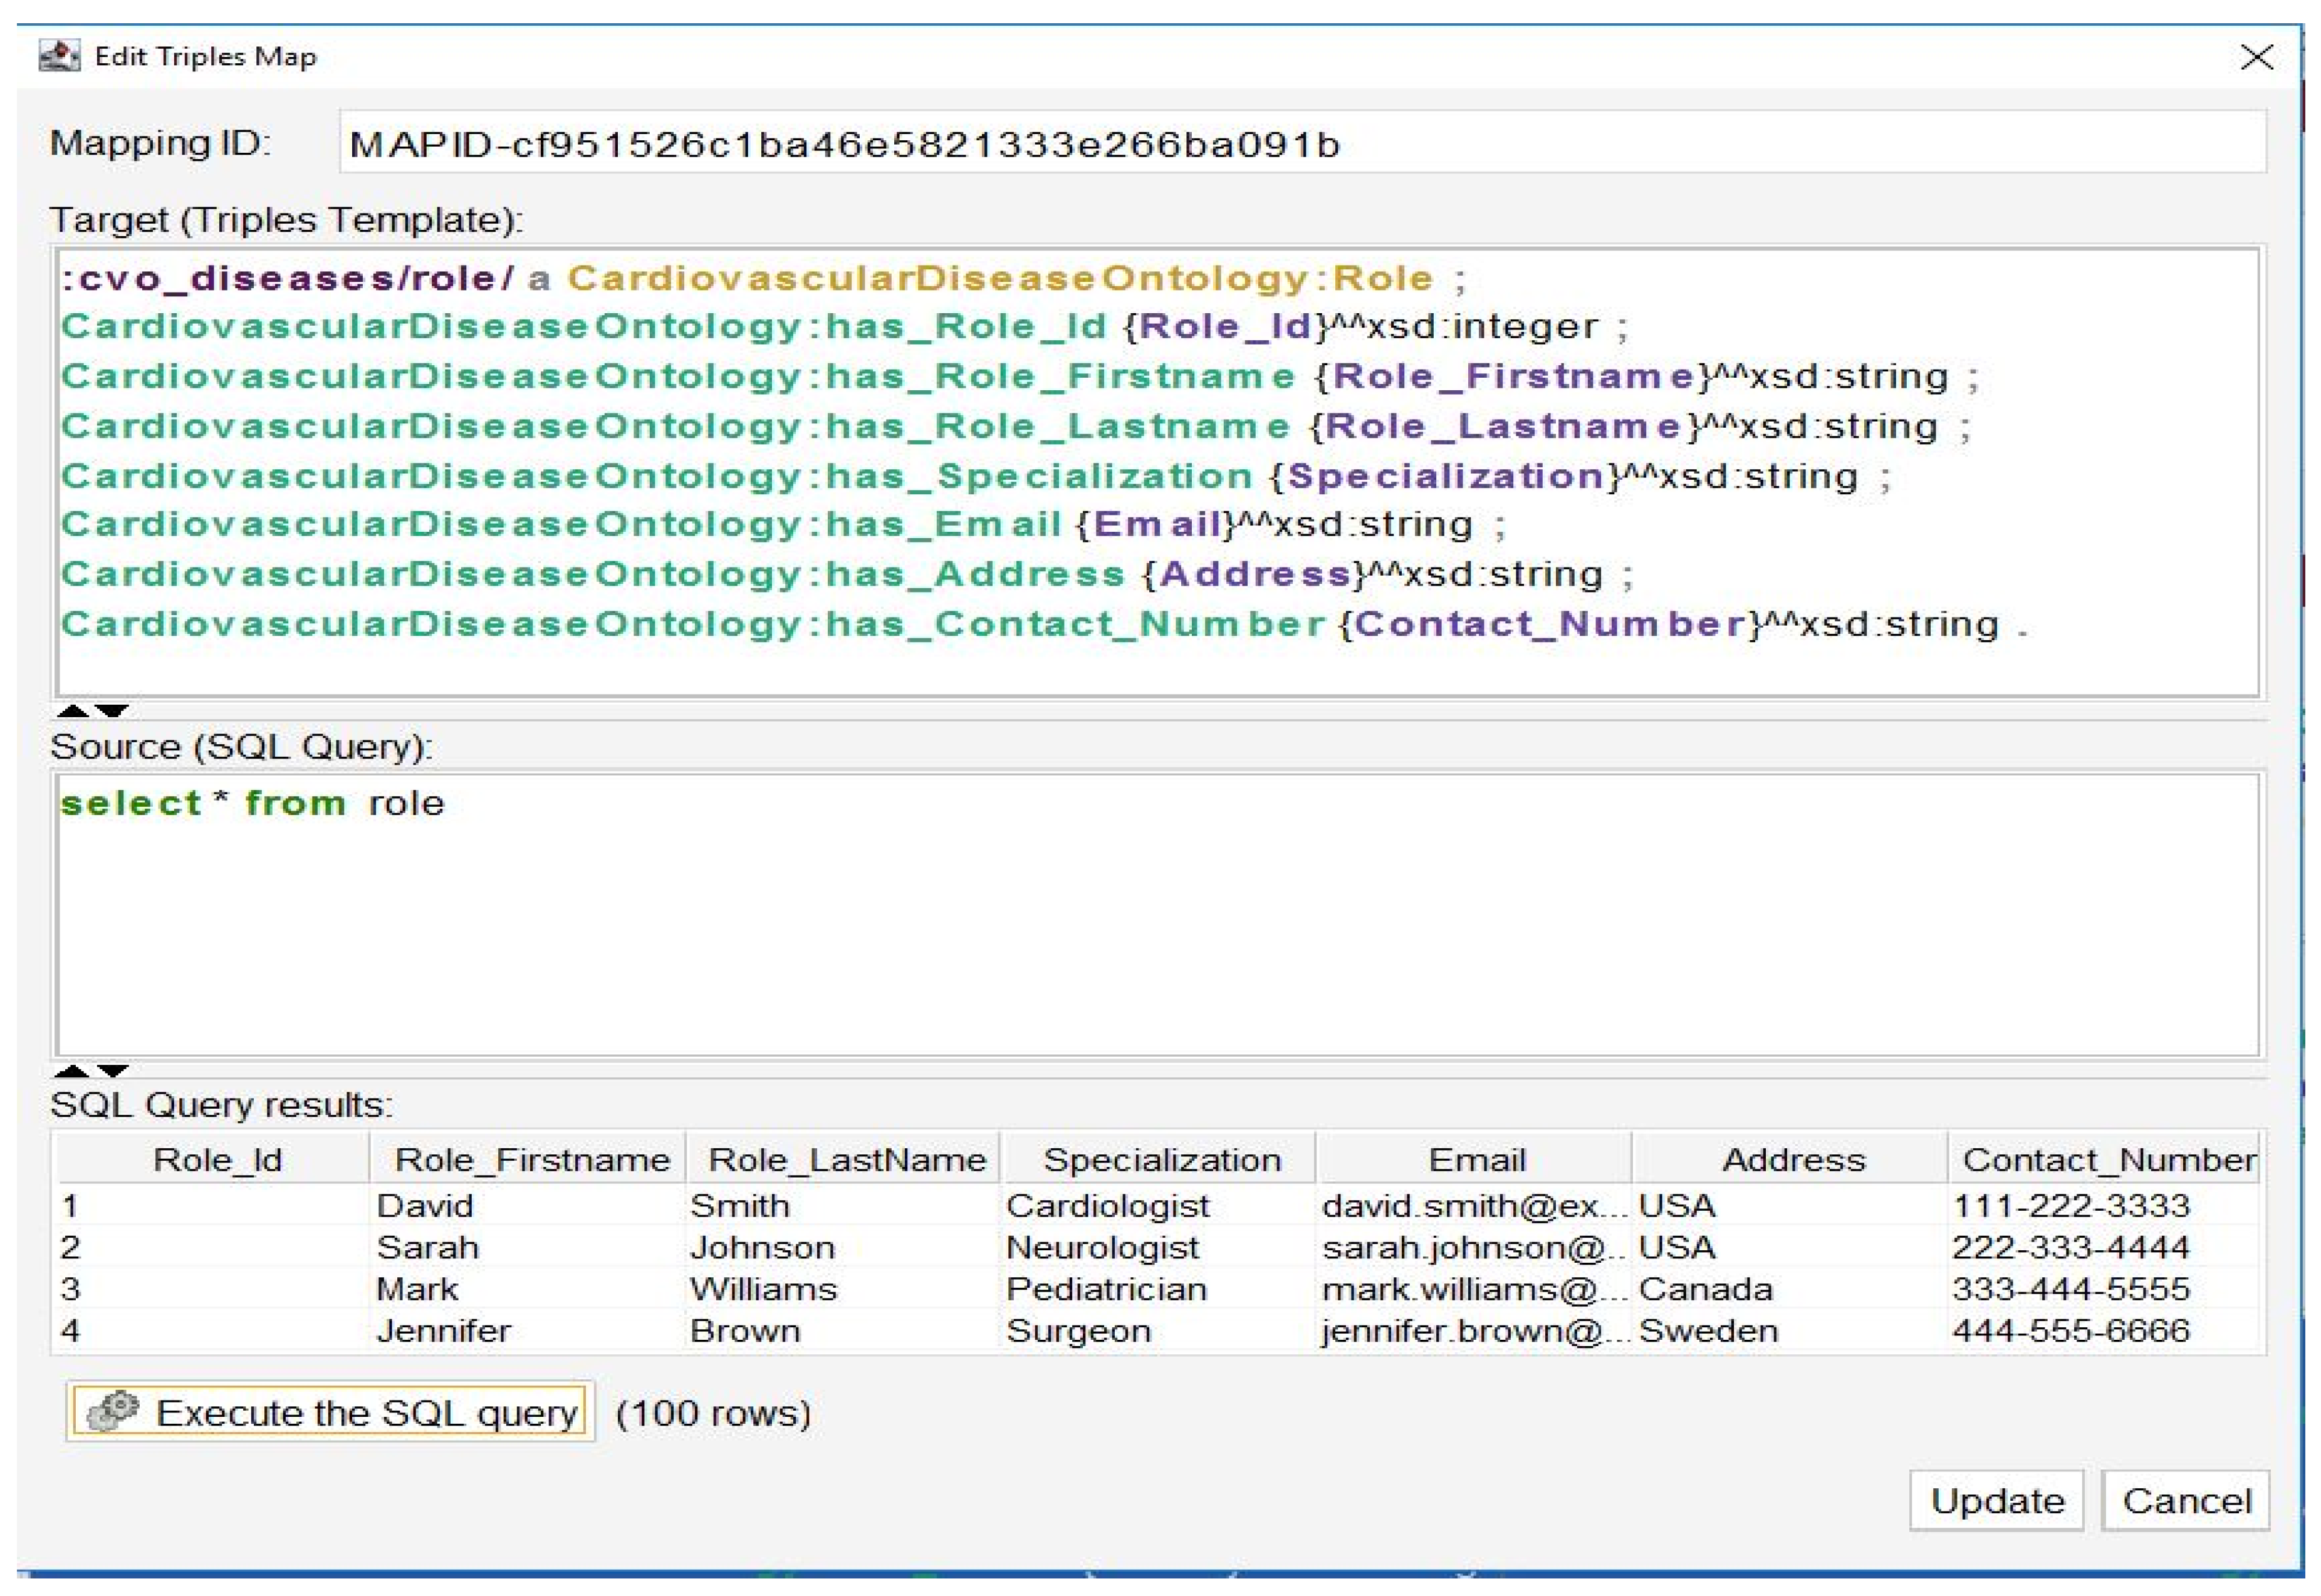The height and width of the screenshot is (1596, 2321).
Task: Expand target pane with down arrow
Action: [x=112, y=711]
